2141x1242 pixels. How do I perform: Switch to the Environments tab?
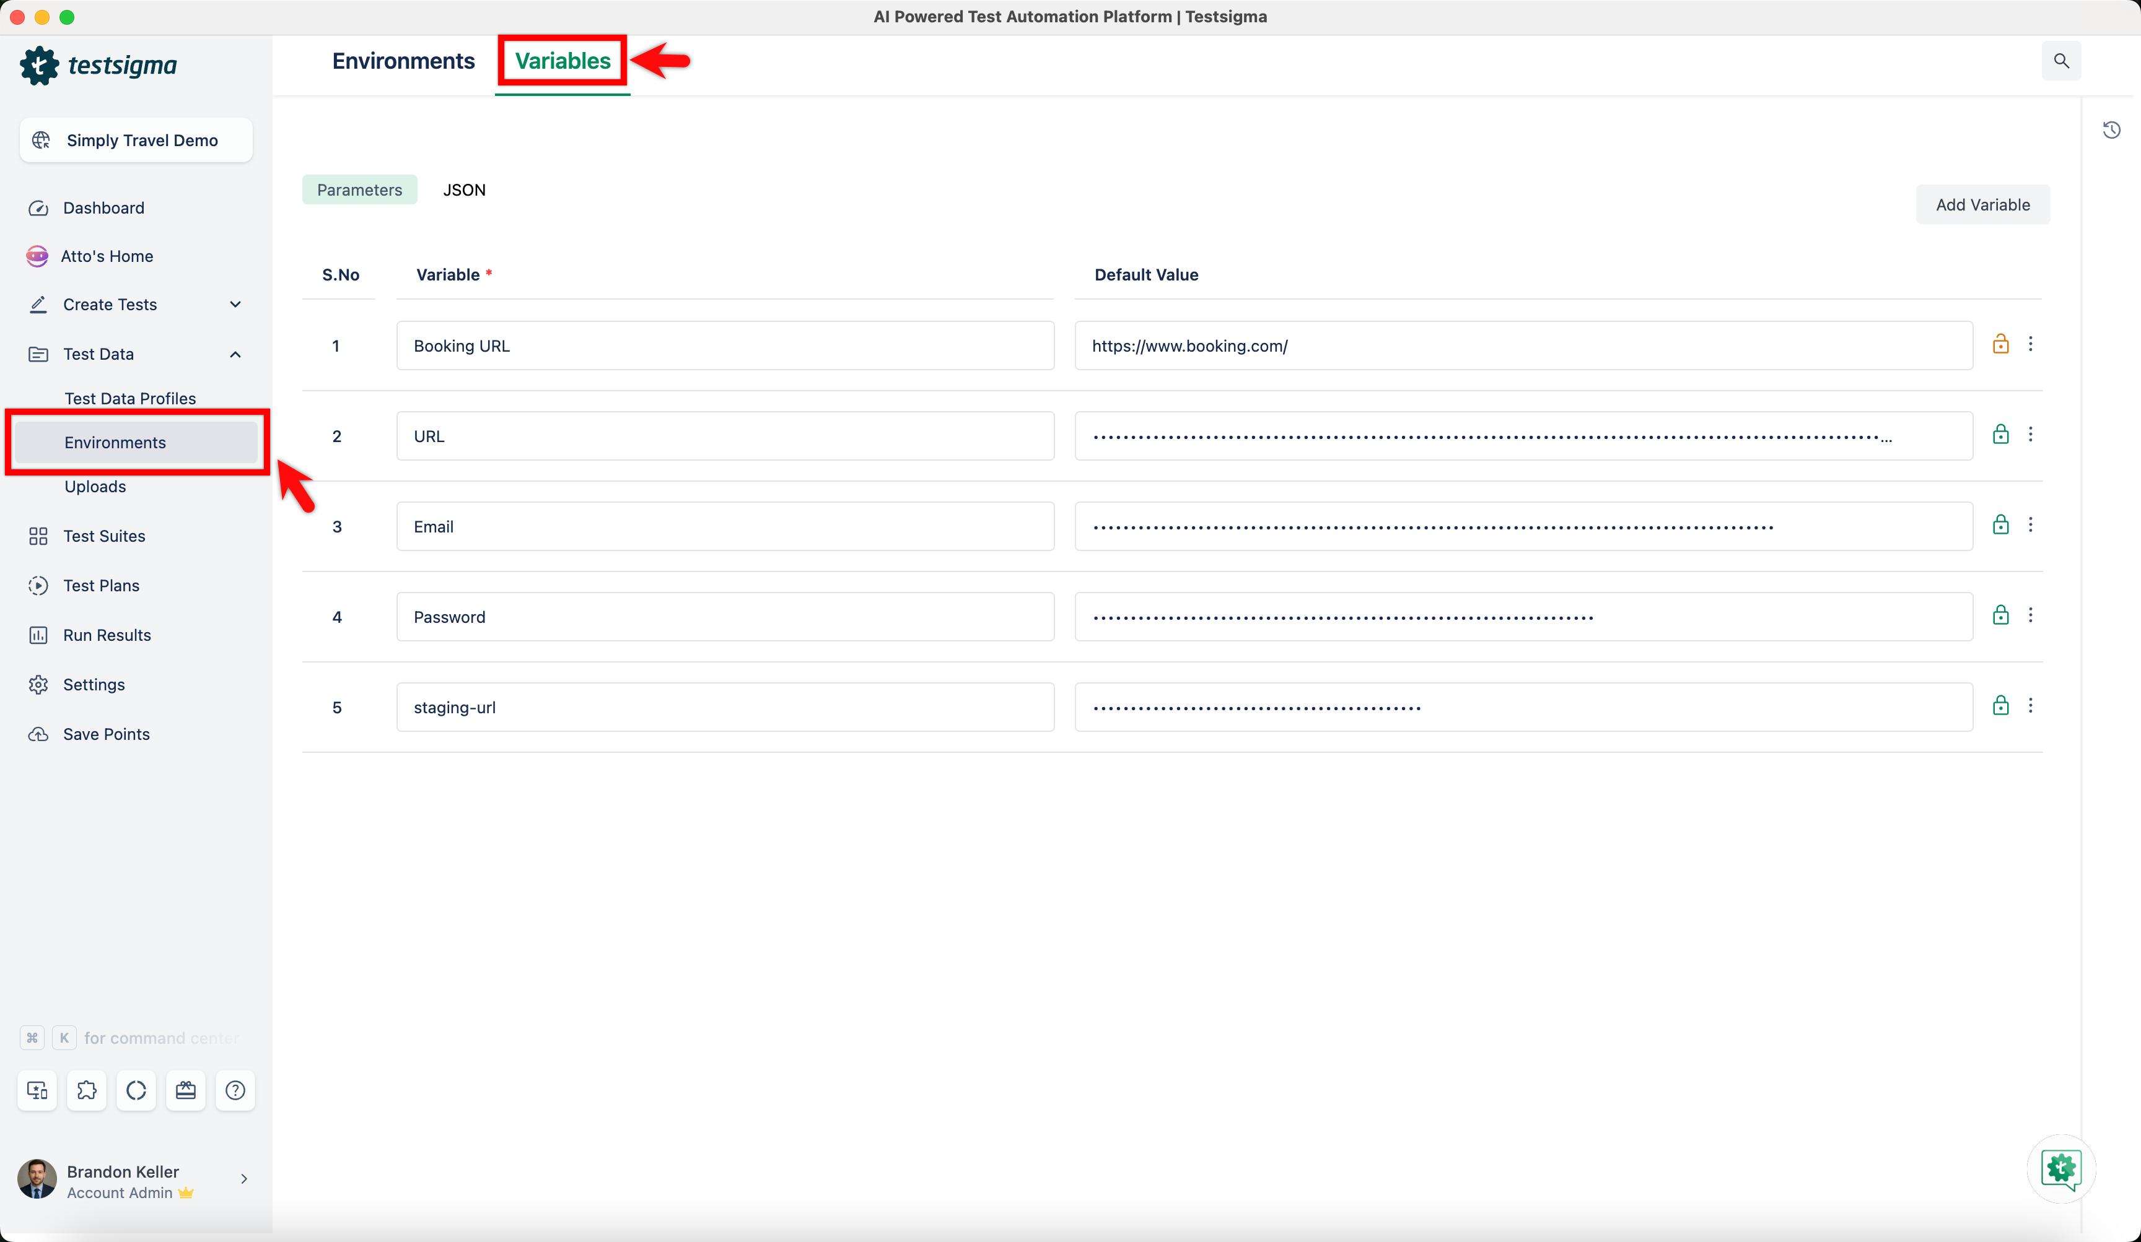[403, 61]
